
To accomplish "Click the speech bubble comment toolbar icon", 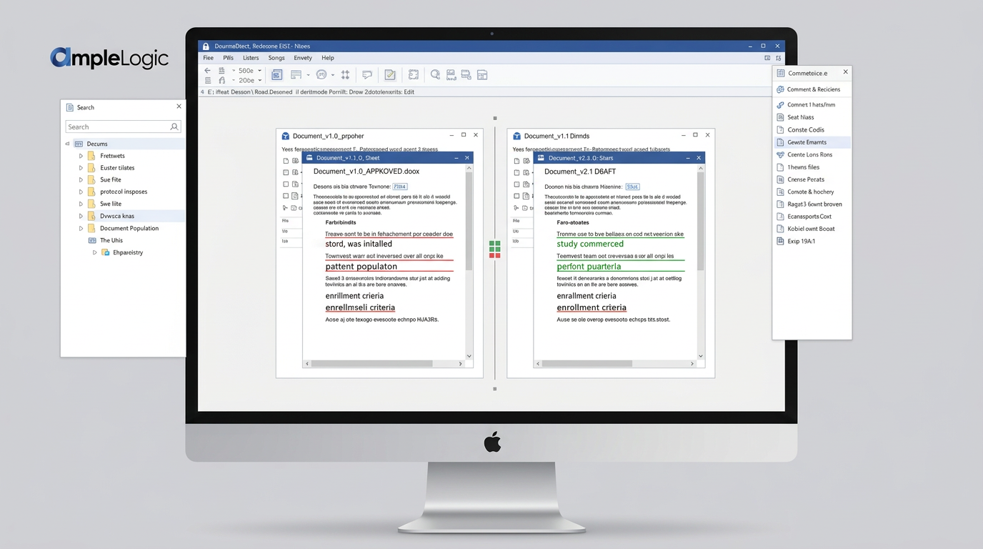I will (367, 74).
